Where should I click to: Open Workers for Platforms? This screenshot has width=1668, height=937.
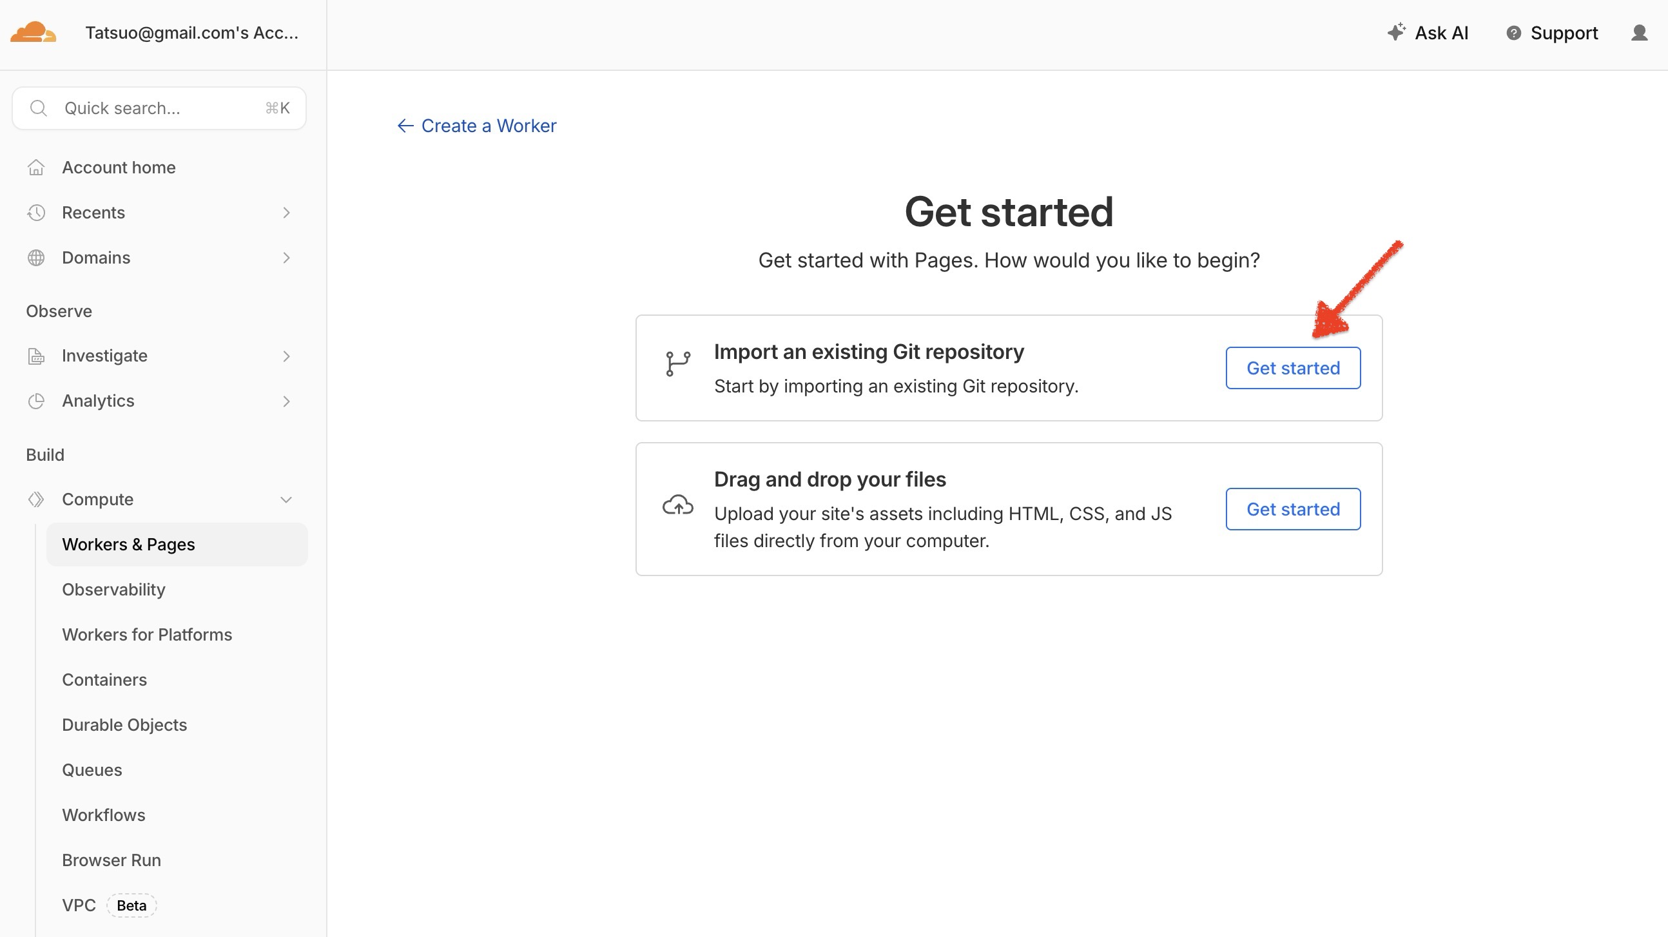tap(147, 635)
